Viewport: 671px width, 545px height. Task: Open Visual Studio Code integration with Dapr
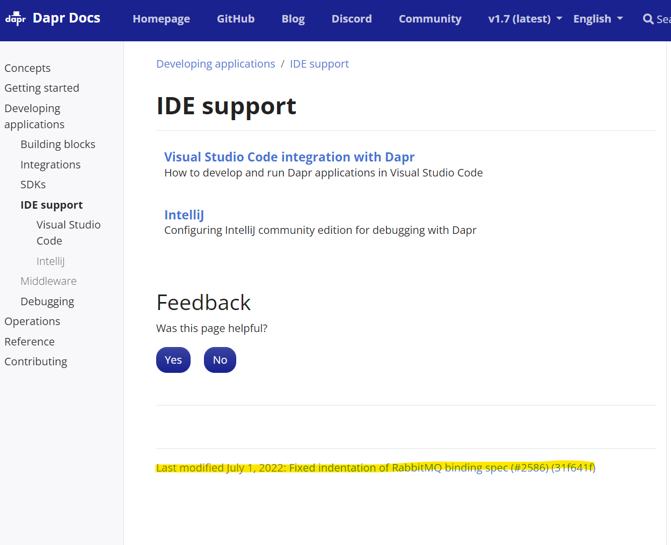(289, 157)
